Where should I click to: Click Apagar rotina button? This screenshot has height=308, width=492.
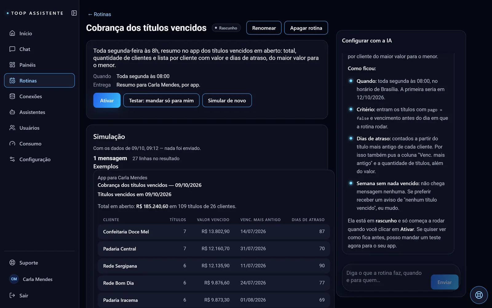pos(306,28)
